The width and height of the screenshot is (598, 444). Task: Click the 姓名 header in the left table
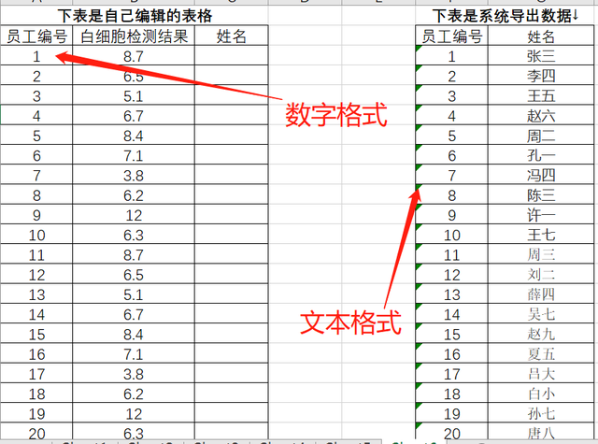click(232, 36)
